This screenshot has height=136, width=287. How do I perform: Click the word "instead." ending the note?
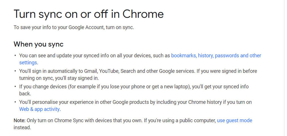click(x=22, y=128)
